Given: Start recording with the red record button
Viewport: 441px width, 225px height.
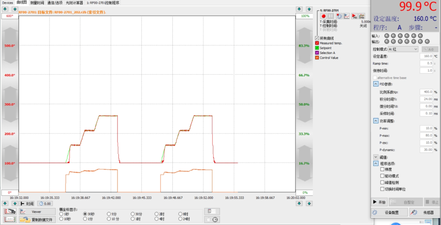Looking at the screenshot, I should coord(324,16).
